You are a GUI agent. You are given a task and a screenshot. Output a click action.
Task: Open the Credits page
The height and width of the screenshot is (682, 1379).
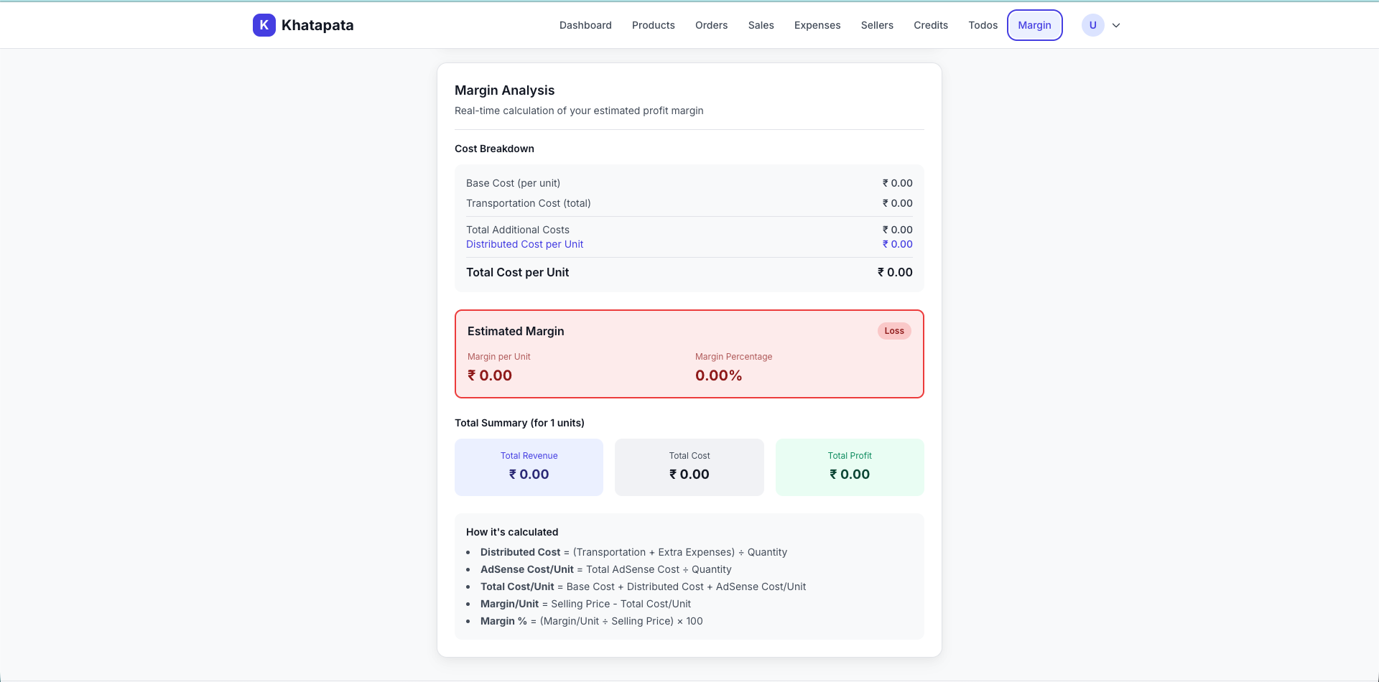tap(930, 25)
